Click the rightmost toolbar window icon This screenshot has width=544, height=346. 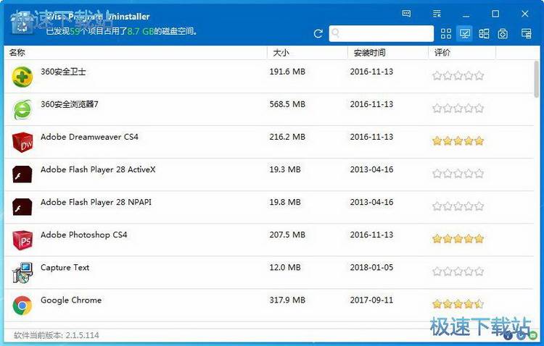point(526,33)
